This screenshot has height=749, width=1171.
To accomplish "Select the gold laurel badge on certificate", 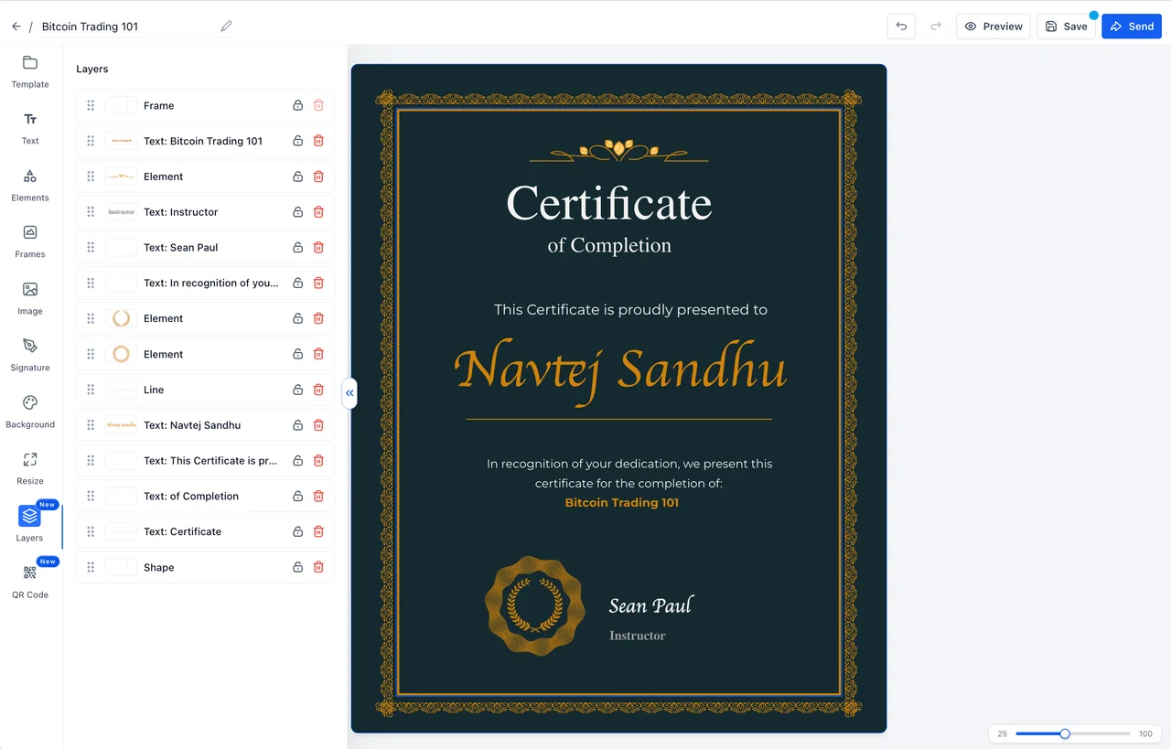I will [x=534, y=605].
